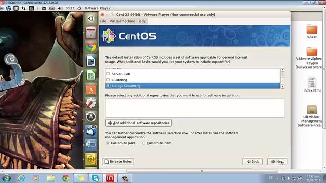Image resolution: width=326 pixels, height=183 pixels.
Task: Open Windows Media Player taskbar icon
Action: [36, 178]
